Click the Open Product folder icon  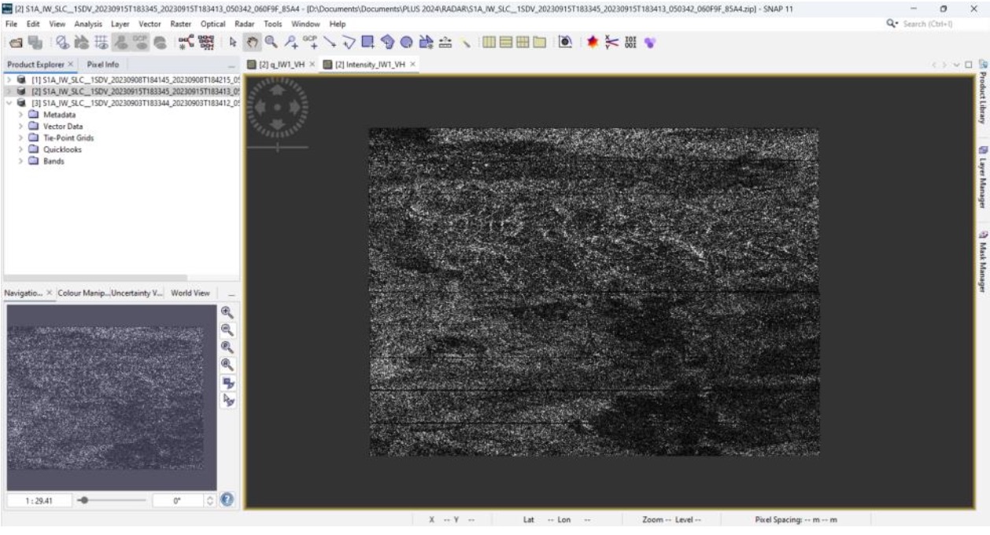click(x=15, y=42)
